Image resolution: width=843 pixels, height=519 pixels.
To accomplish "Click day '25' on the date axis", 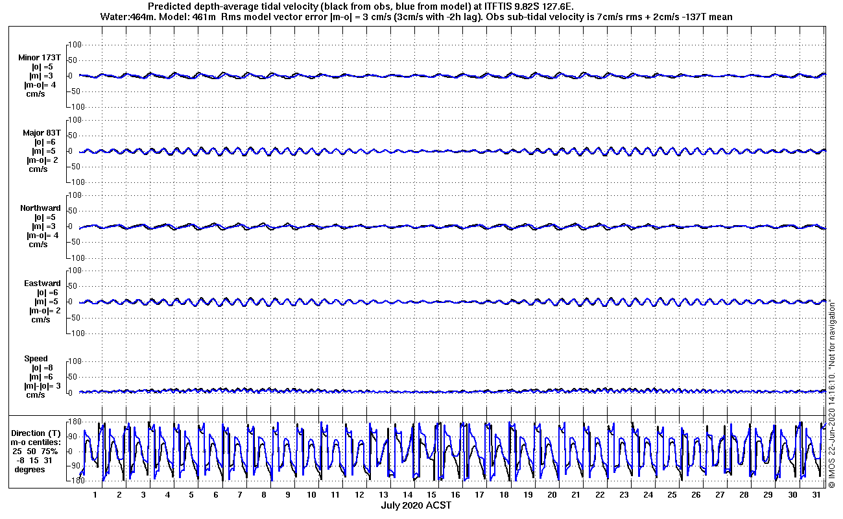I will [x=671, y=495].
